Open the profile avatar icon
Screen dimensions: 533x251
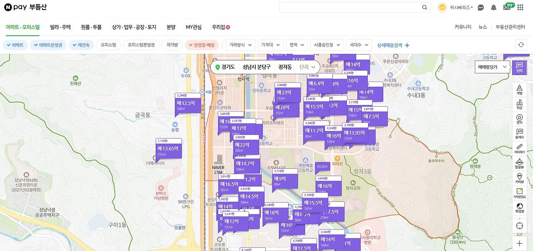click(442, 8)
